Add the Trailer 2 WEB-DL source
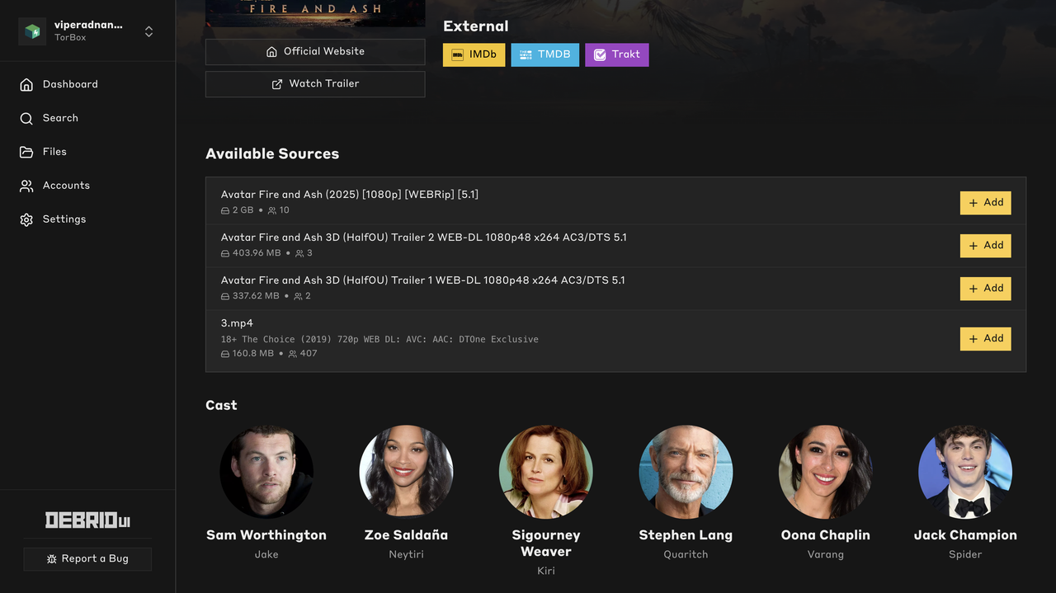1056x593 pixels. [x=985, y=246]
